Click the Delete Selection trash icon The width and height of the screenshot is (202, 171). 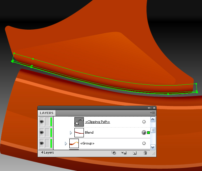point(145,153)
